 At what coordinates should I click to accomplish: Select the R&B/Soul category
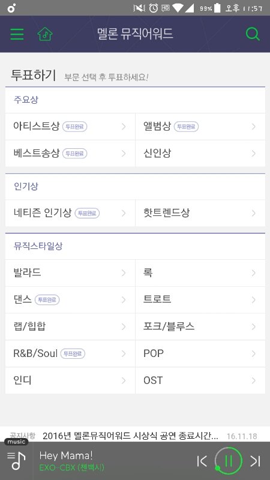point(70,353)
